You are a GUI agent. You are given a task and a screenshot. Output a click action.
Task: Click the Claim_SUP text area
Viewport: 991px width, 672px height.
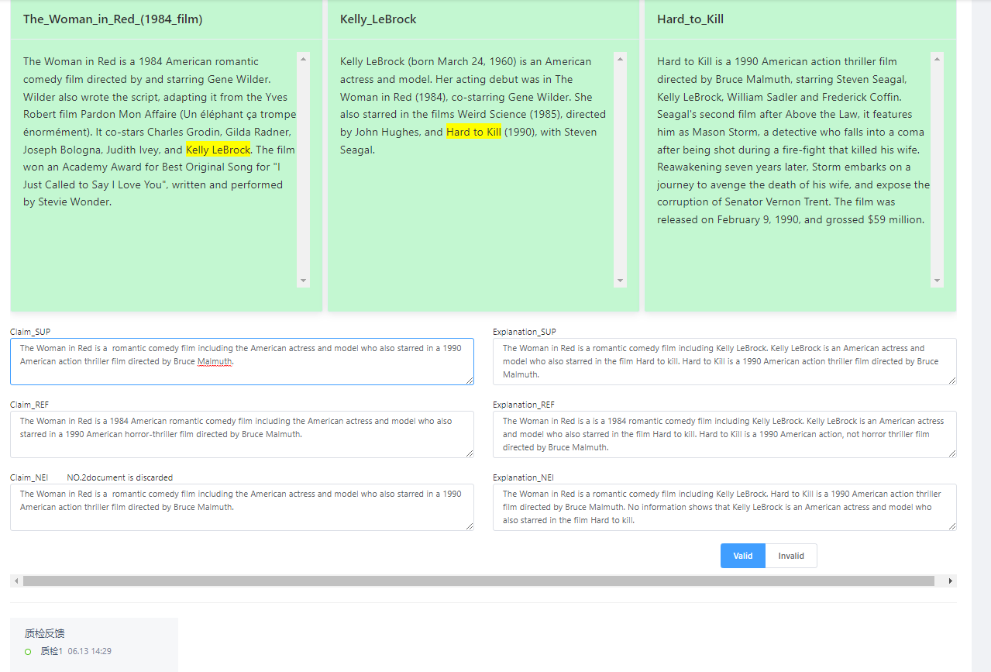(242, 361)
